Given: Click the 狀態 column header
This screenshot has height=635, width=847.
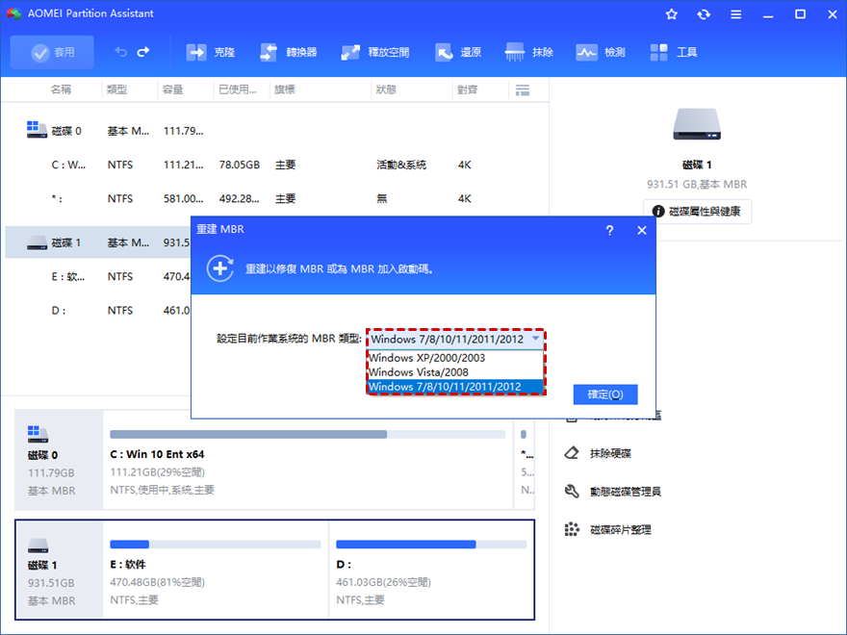Looking at the screenshot, I should [386, 89].
